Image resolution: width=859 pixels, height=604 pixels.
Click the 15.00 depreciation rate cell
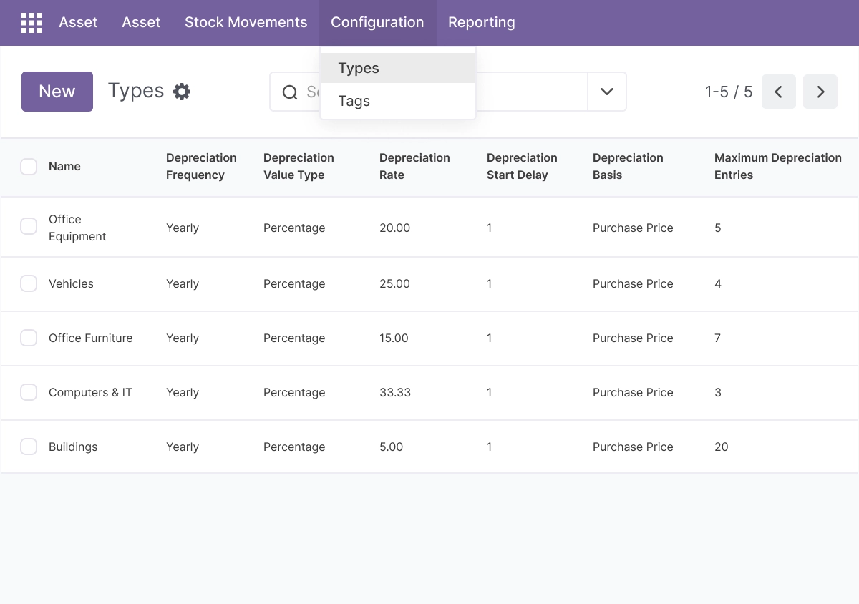point(394,338)
